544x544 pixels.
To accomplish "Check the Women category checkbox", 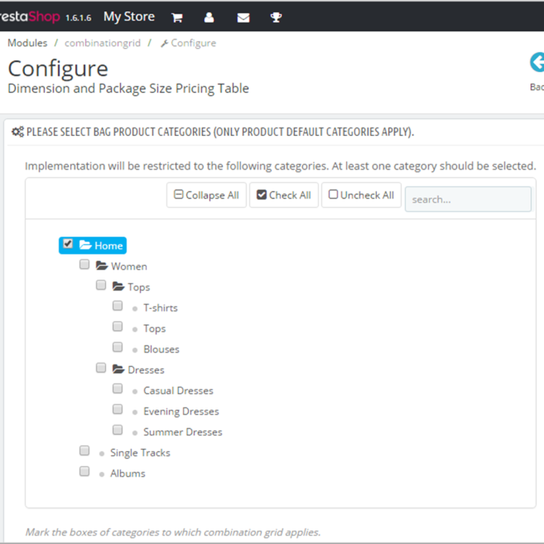I will pos(85,264).
